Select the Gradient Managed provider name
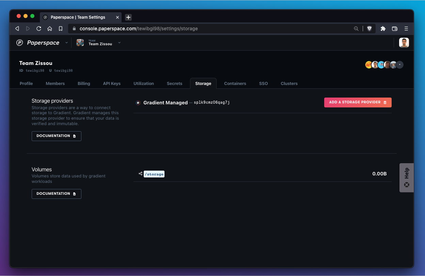 pos(166,103)
